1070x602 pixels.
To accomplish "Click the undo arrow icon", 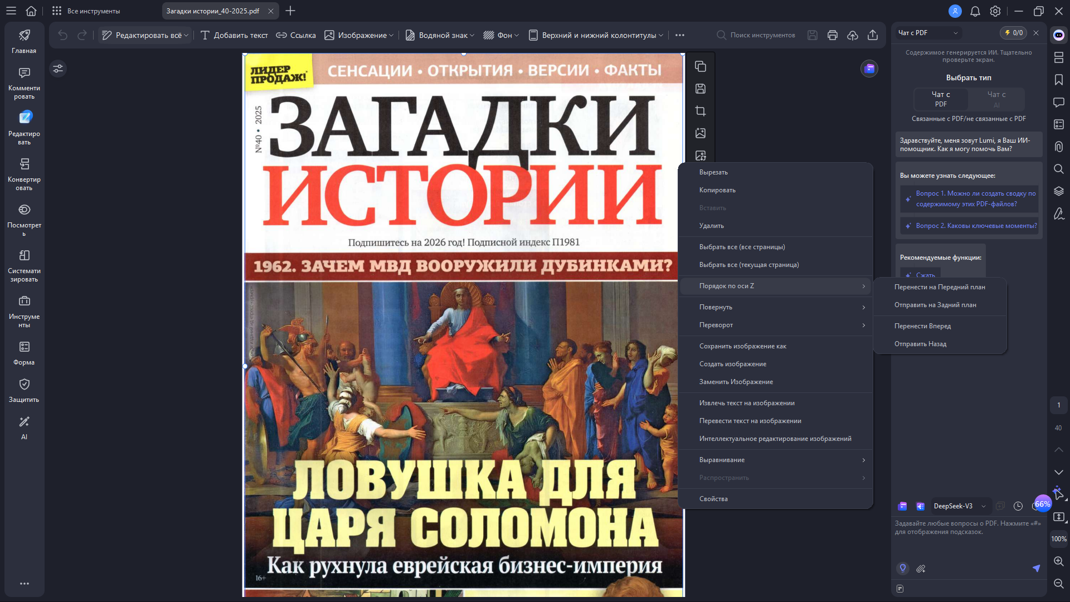I will click(x=62, y=35).
